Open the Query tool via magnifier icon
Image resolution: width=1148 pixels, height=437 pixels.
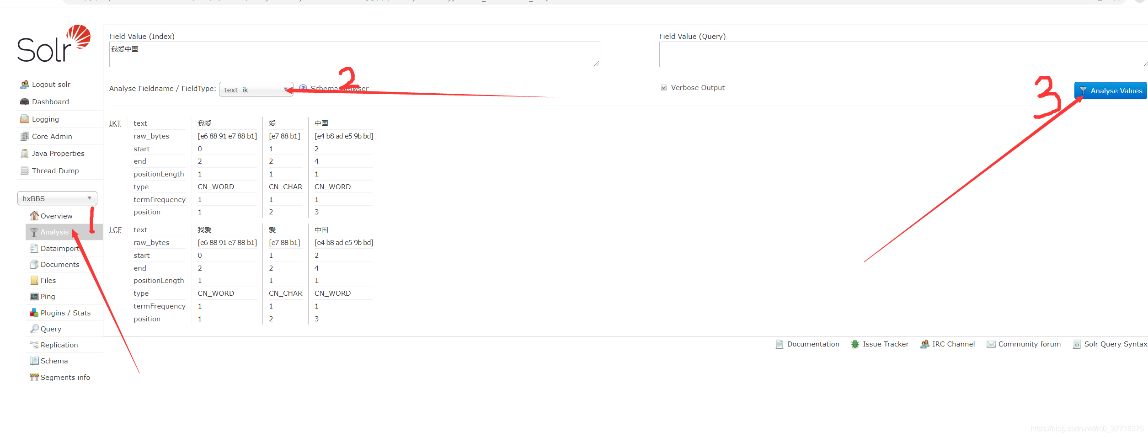(34, 328)
